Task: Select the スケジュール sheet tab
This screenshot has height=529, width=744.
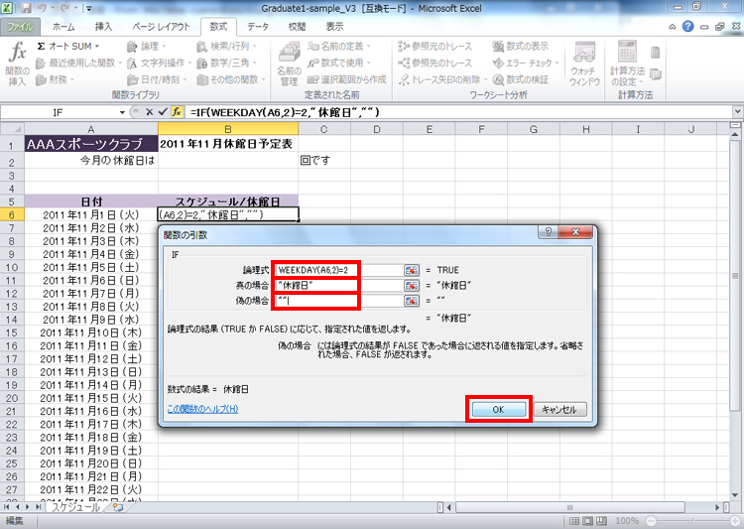Action: click(75, 507)
